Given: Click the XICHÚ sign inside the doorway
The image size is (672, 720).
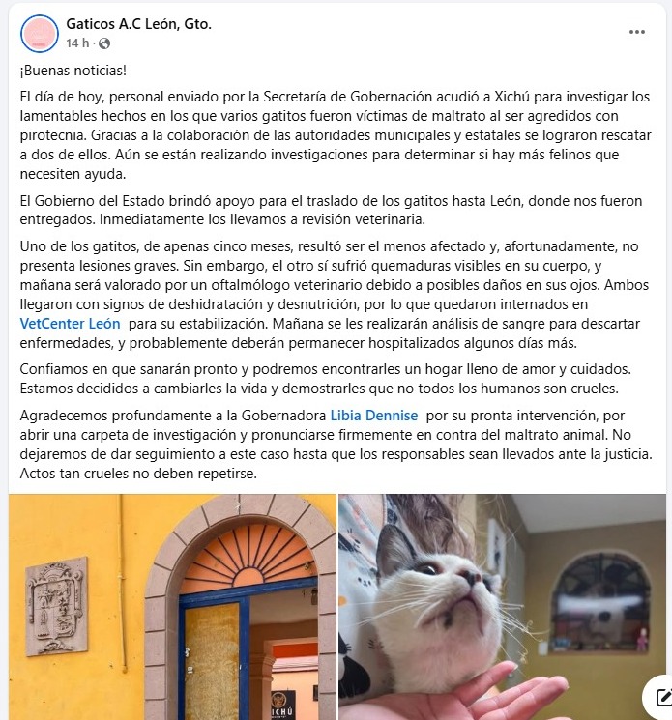Looking at the screenshot, I should 282,705.
